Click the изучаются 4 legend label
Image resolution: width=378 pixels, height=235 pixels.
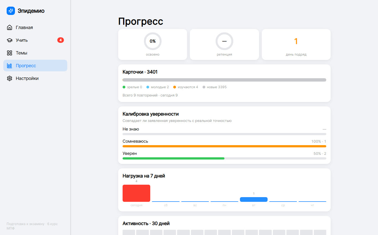[188, 87]
